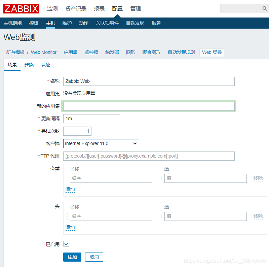Switch to the 步骤 tab
Screen dimensions: 269x267
point(29,65)
